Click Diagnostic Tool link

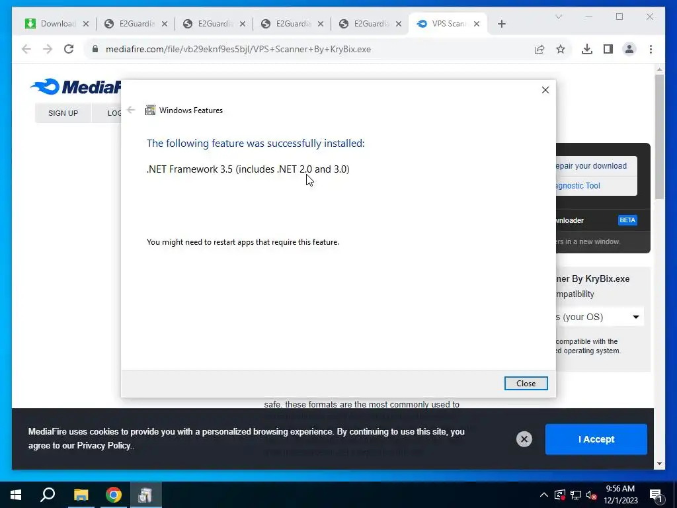578,186
